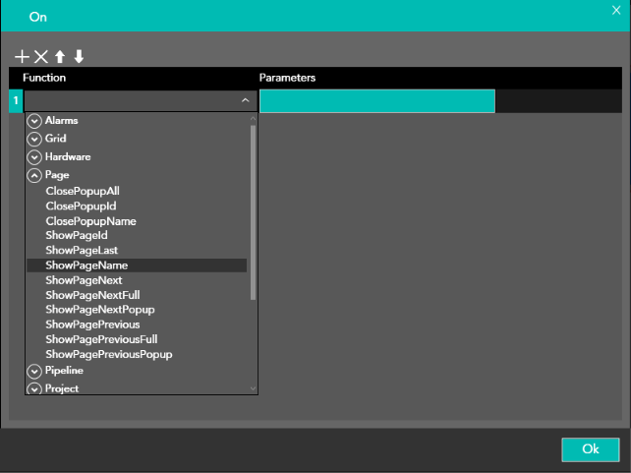Viewport: 631px width, 473px height.
Task: Expand the Pipeline category
Action: (34, 372)
